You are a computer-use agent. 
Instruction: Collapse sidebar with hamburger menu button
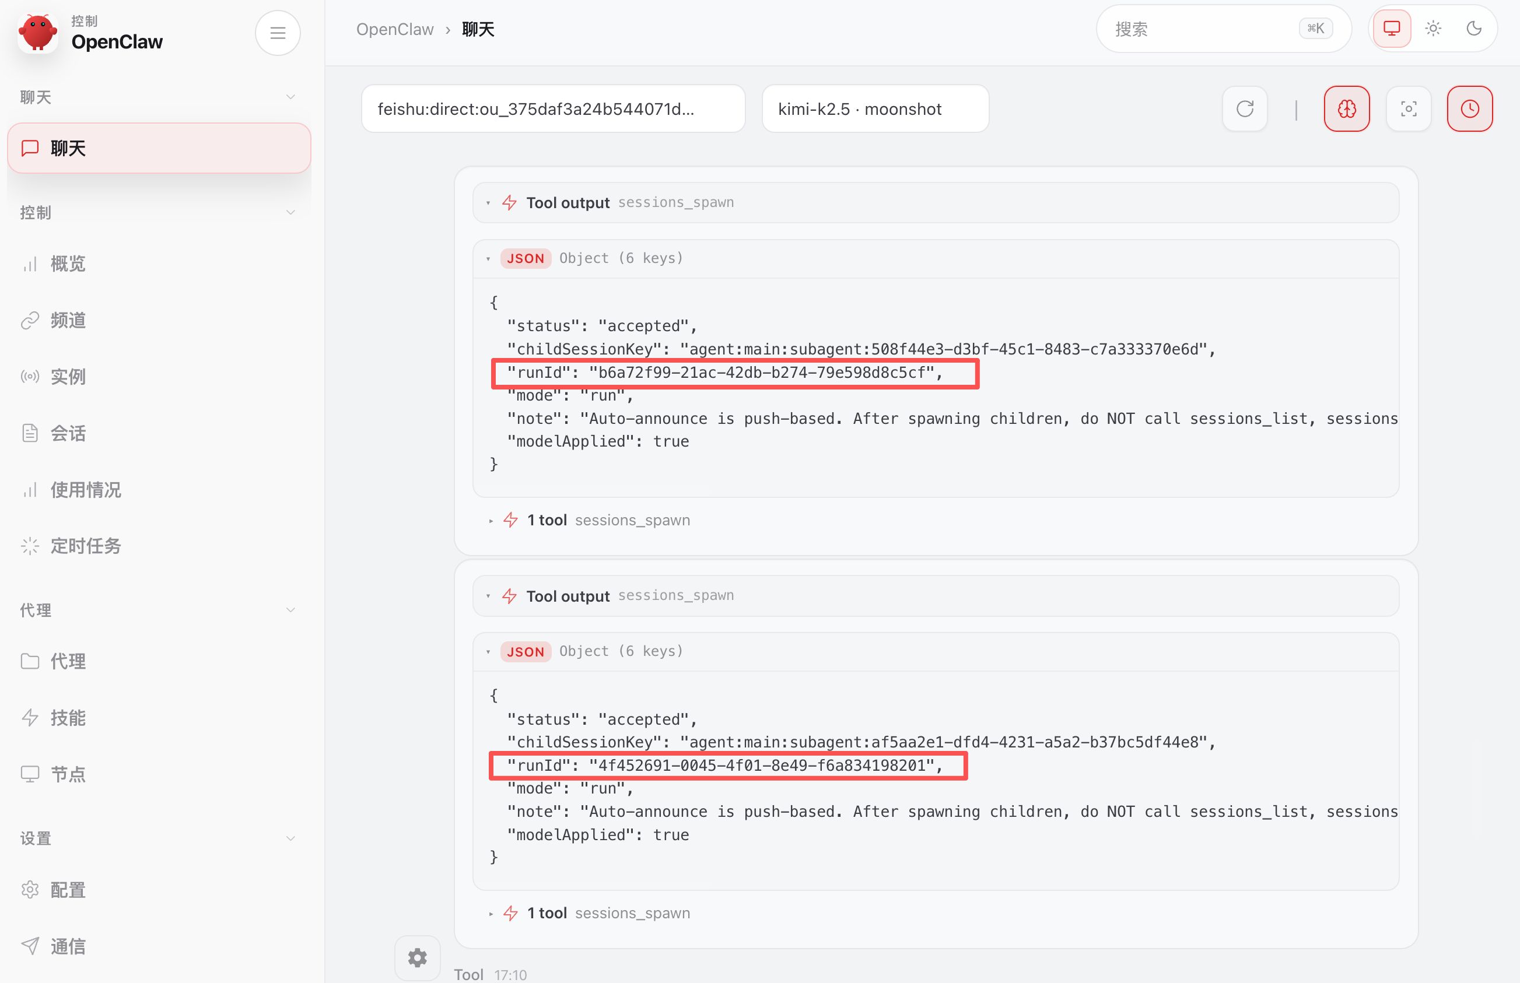pos(278,33)
